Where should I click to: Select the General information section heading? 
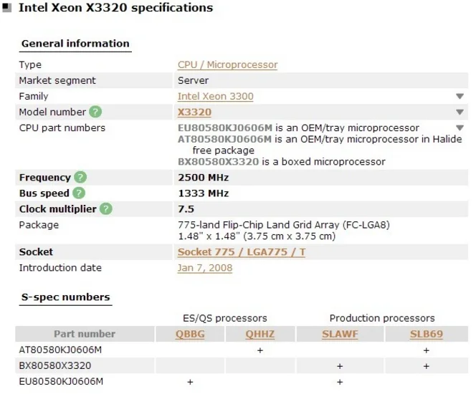(75, 44)
